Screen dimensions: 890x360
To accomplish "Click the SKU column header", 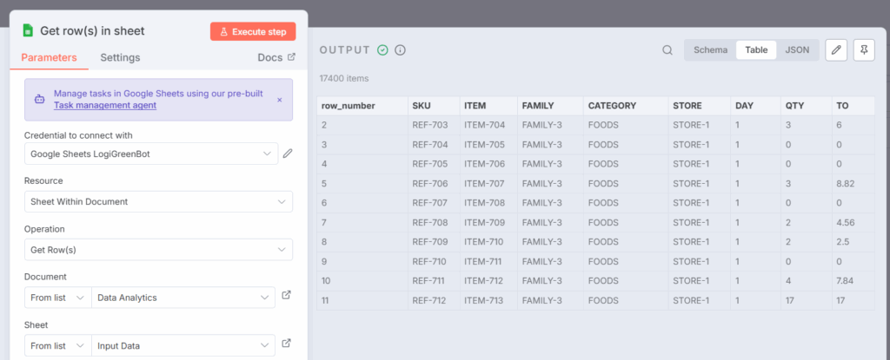I will (x=422, y=106).
